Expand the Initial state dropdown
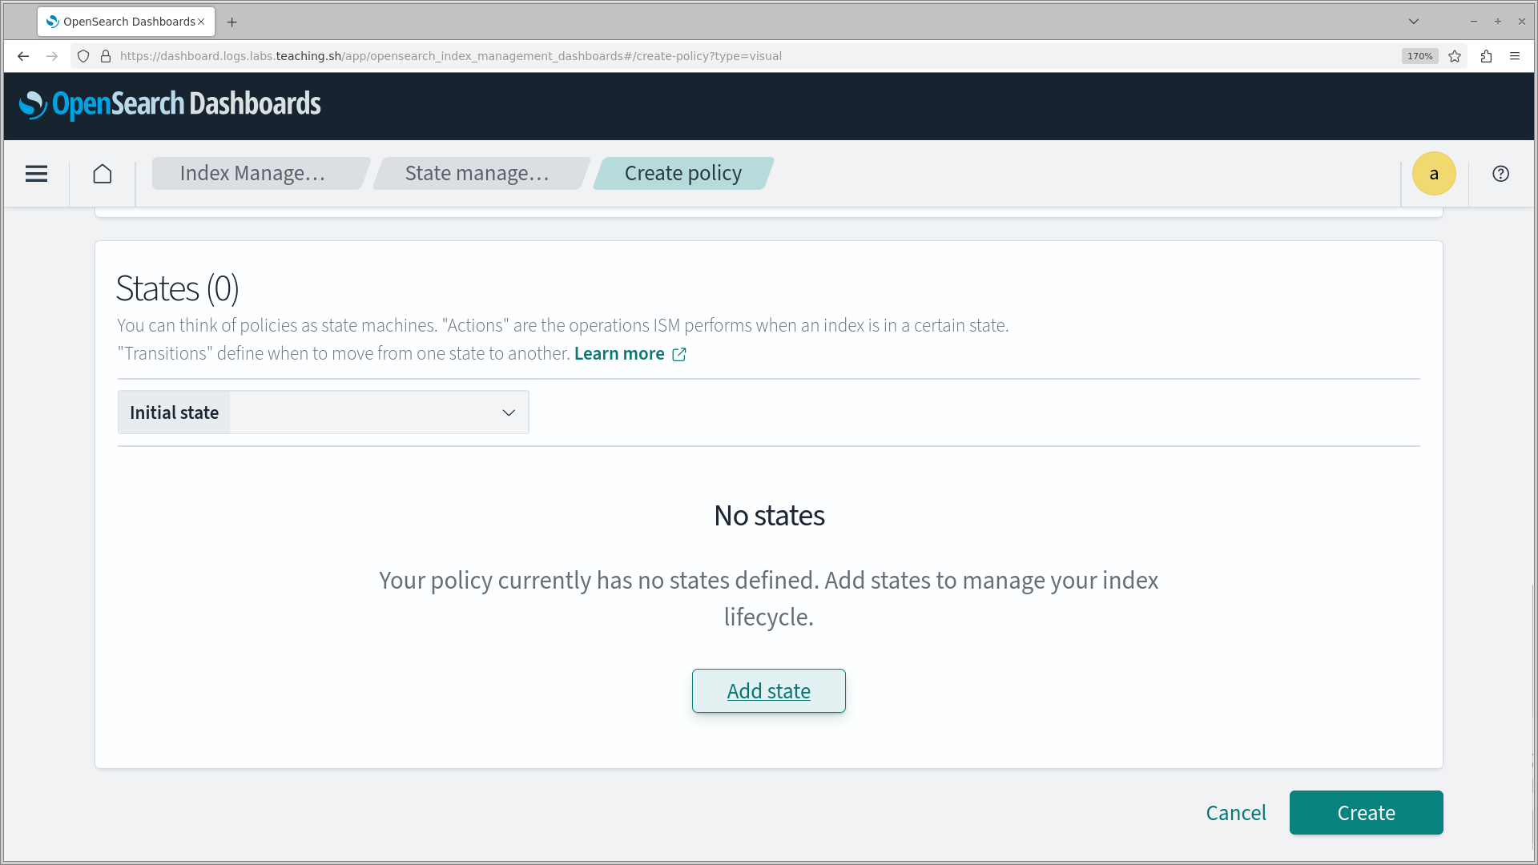Viewport: 1538px width, 865px height. 378,412
